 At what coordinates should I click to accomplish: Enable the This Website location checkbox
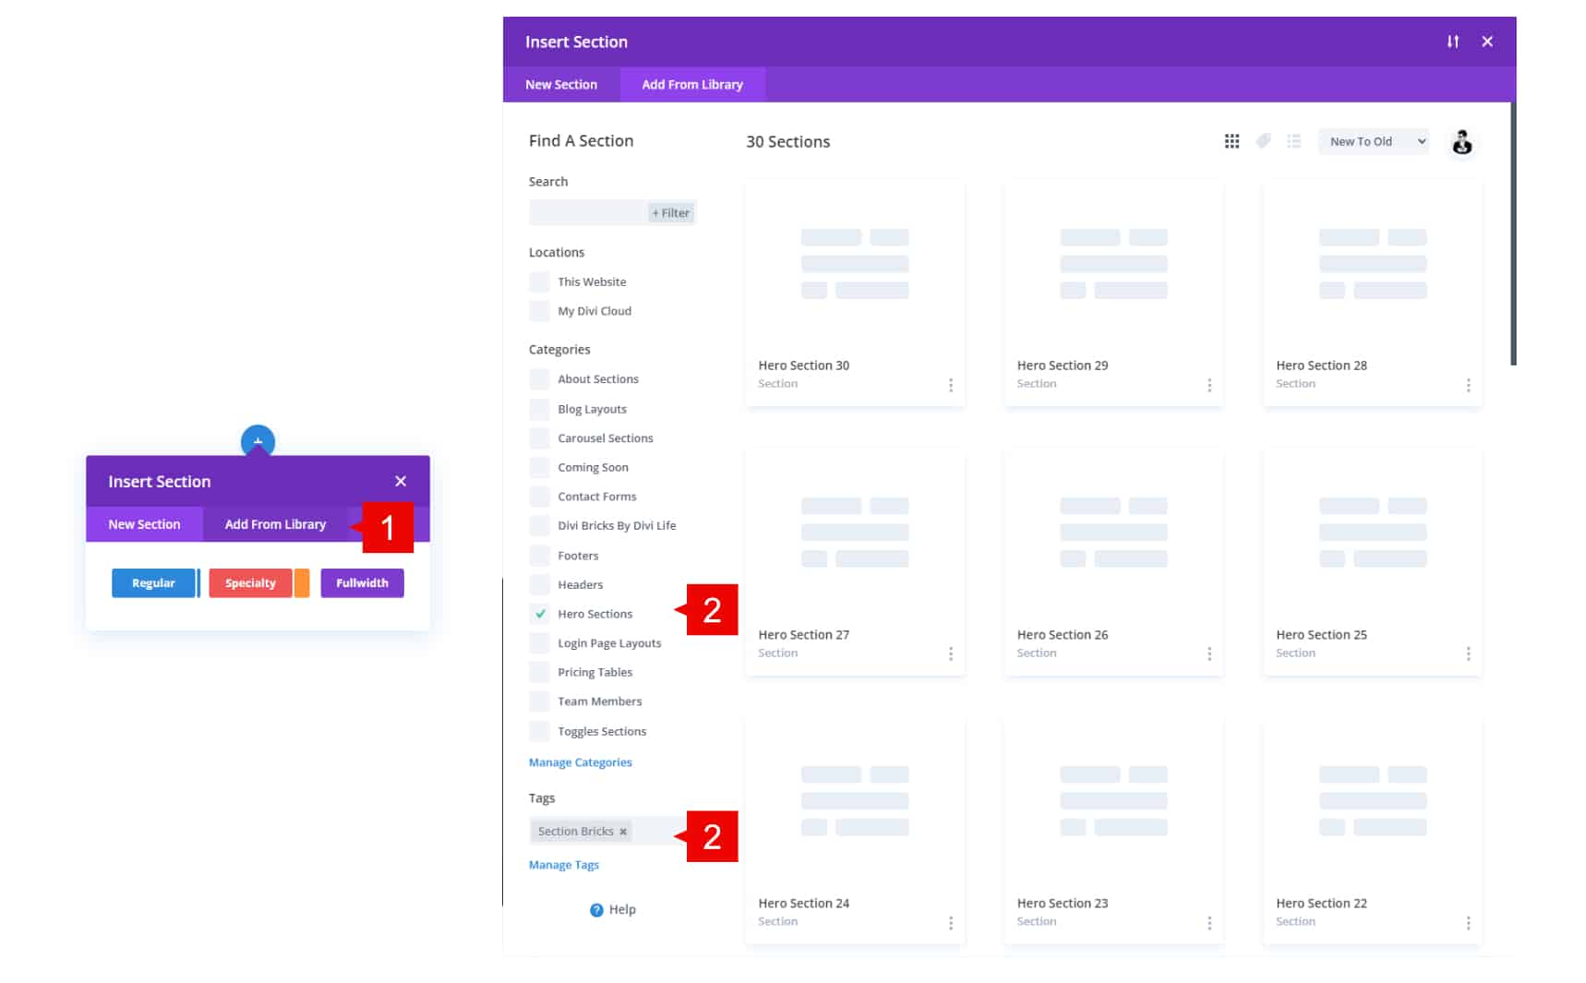pos(540,282)
